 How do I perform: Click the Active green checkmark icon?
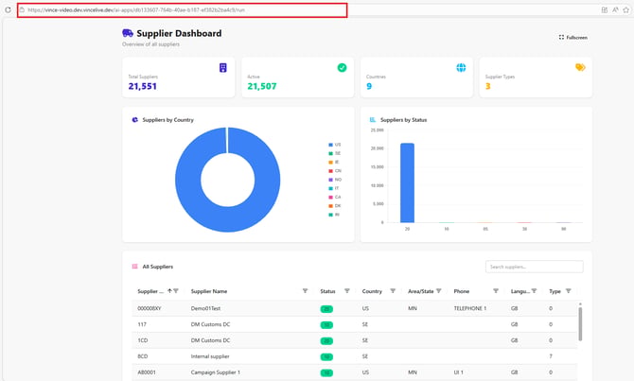point(342,67)
